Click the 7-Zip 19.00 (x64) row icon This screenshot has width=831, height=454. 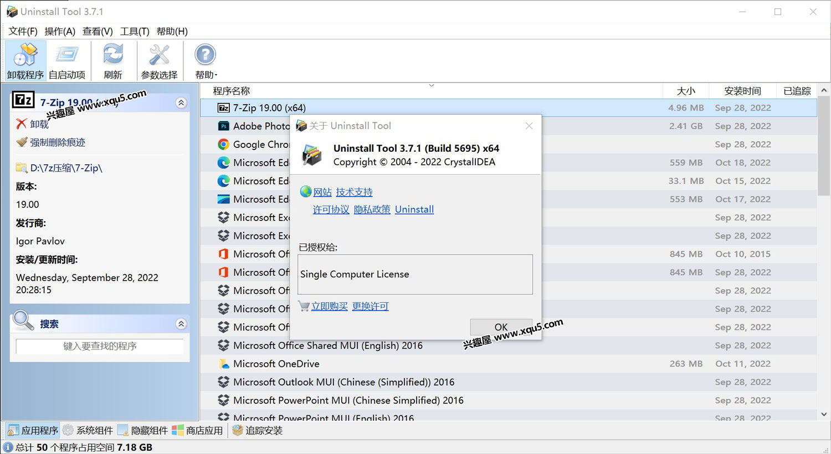(x=223, y=108)
